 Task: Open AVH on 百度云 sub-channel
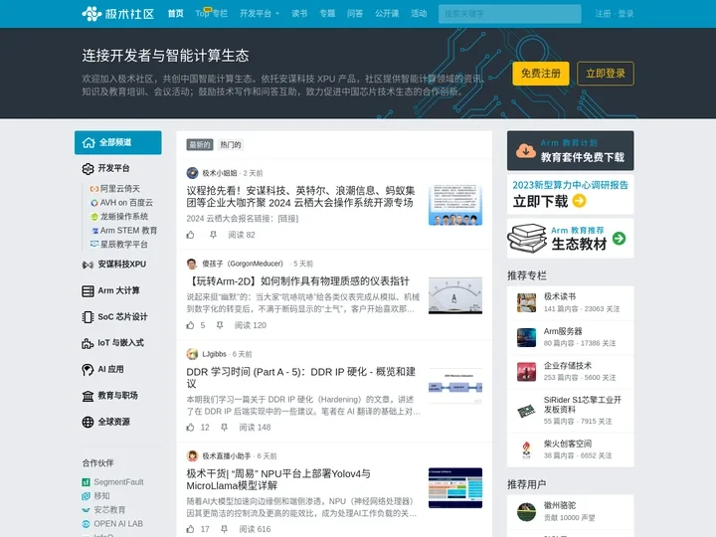(x=121, y=203)
